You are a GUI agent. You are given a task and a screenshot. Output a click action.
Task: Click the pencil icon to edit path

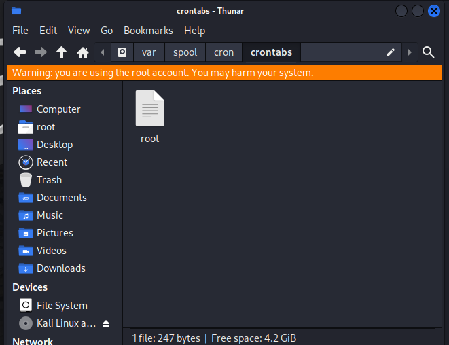tap(391, 52)
